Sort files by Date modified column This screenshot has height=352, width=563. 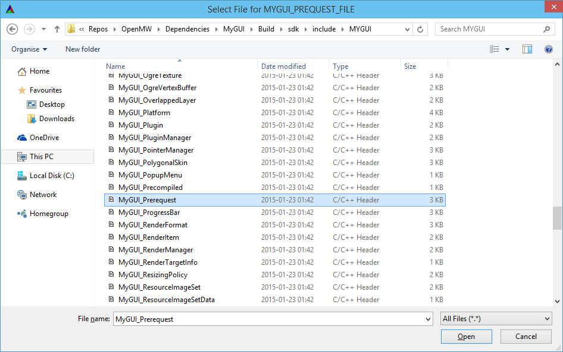[284, 66]
